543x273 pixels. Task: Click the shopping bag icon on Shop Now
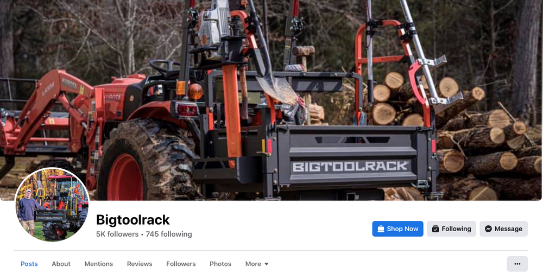point(381,228)
